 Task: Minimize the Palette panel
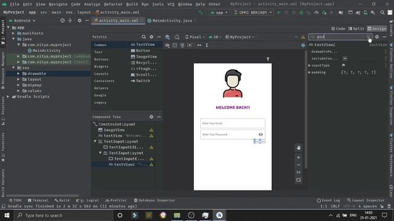[x=159, y=37]
